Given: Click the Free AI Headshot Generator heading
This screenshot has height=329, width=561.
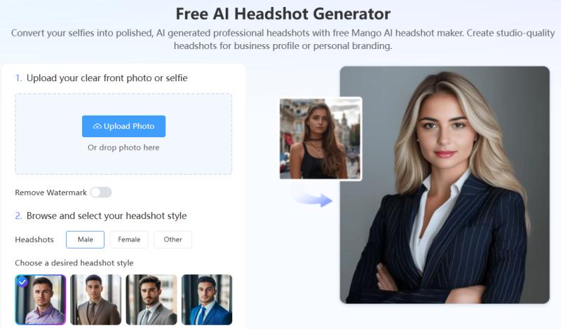Looking at the screenshot, I should pyautogui.click(x=283, y=14).
